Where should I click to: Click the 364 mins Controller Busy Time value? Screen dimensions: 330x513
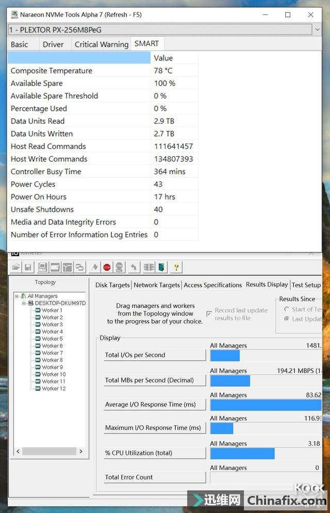click(170, 172)
